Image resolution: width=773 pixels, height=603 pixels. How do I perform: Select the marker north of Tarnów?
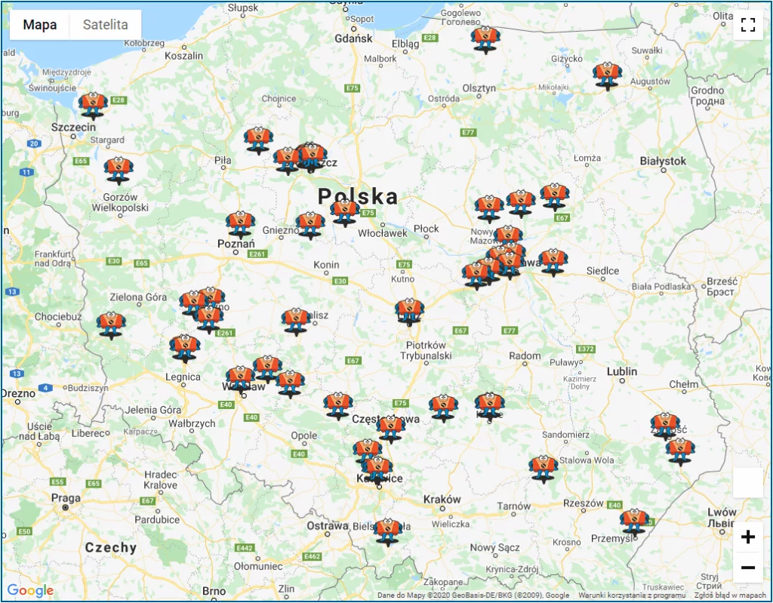point(543,467)
